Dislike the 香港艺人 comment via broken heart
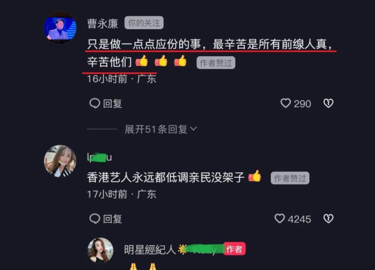Screen dimensions: 375x270 tap(328, 218)
